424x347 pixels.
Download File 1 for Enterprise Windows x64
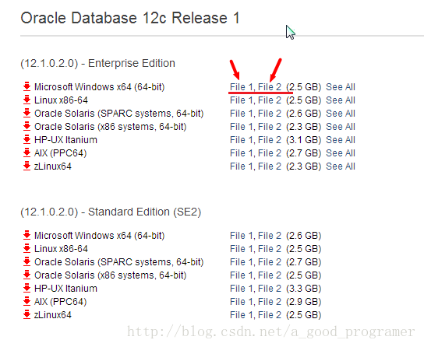click(241, 87)
